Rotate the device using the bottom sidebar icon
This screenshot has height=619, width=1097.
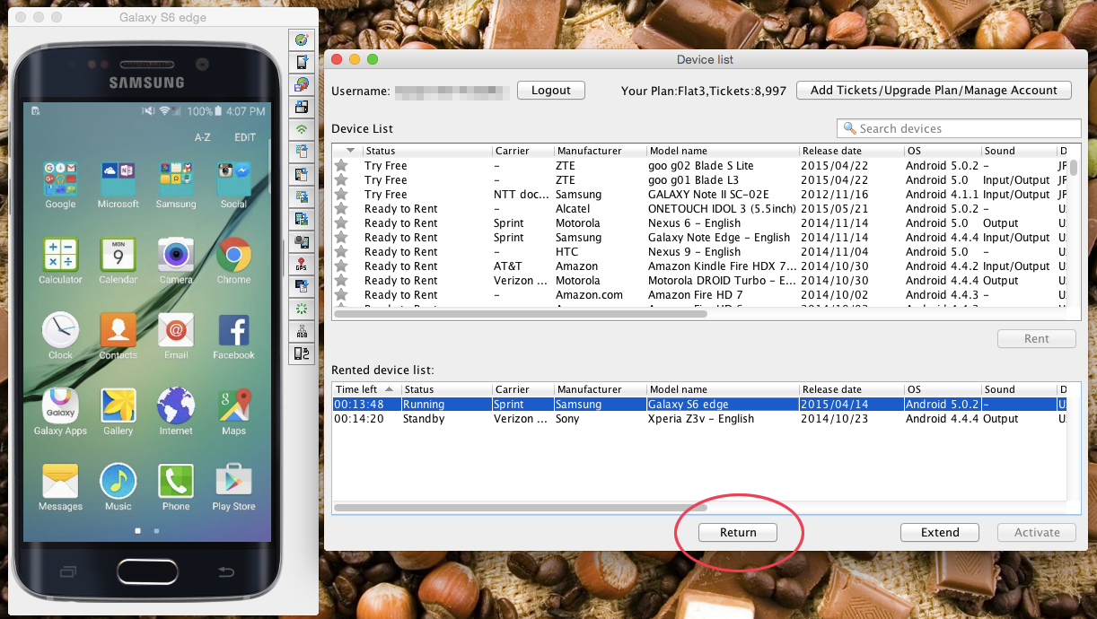[x=302, y=353]
